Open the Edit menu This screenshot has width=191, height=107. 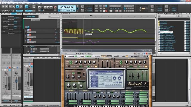tap(7, 3)
